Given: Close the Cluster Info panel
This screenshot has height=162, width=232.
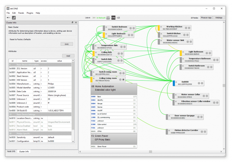Looking at the screenshot, I should point(76,22).
